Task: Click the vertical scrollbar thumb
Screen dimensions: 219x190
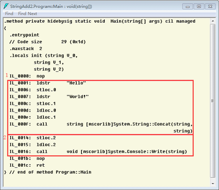Action: (213, 101)
